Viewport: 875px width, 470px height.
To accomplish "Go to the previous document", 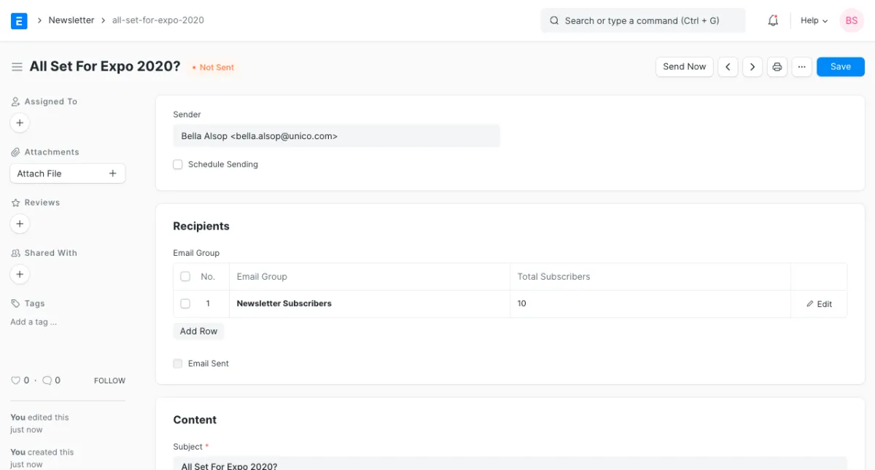I will 728,67.
